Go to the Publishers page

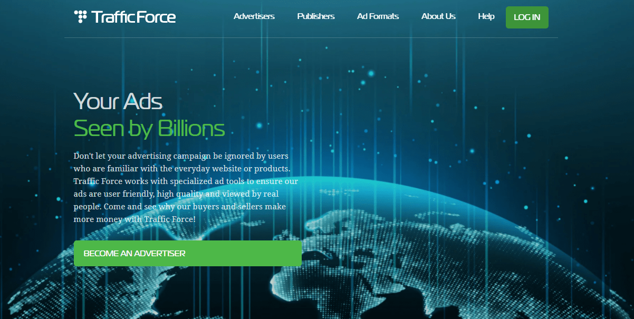pos(315,16)
